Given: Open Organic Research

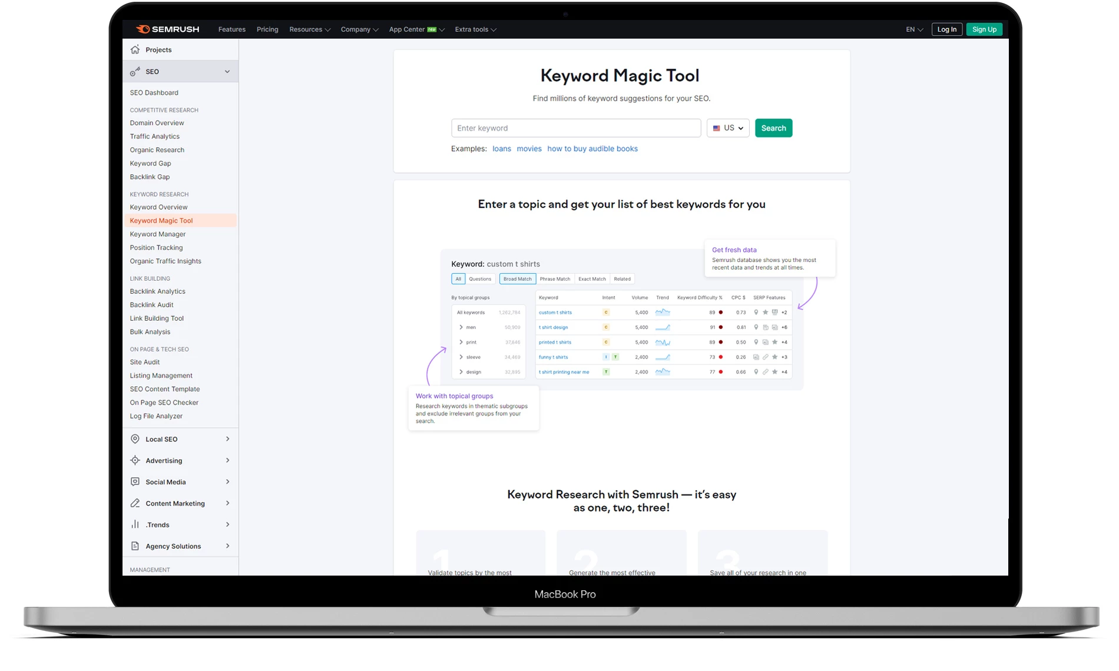Looking at the screenshot, I should [x=157, y=150].
